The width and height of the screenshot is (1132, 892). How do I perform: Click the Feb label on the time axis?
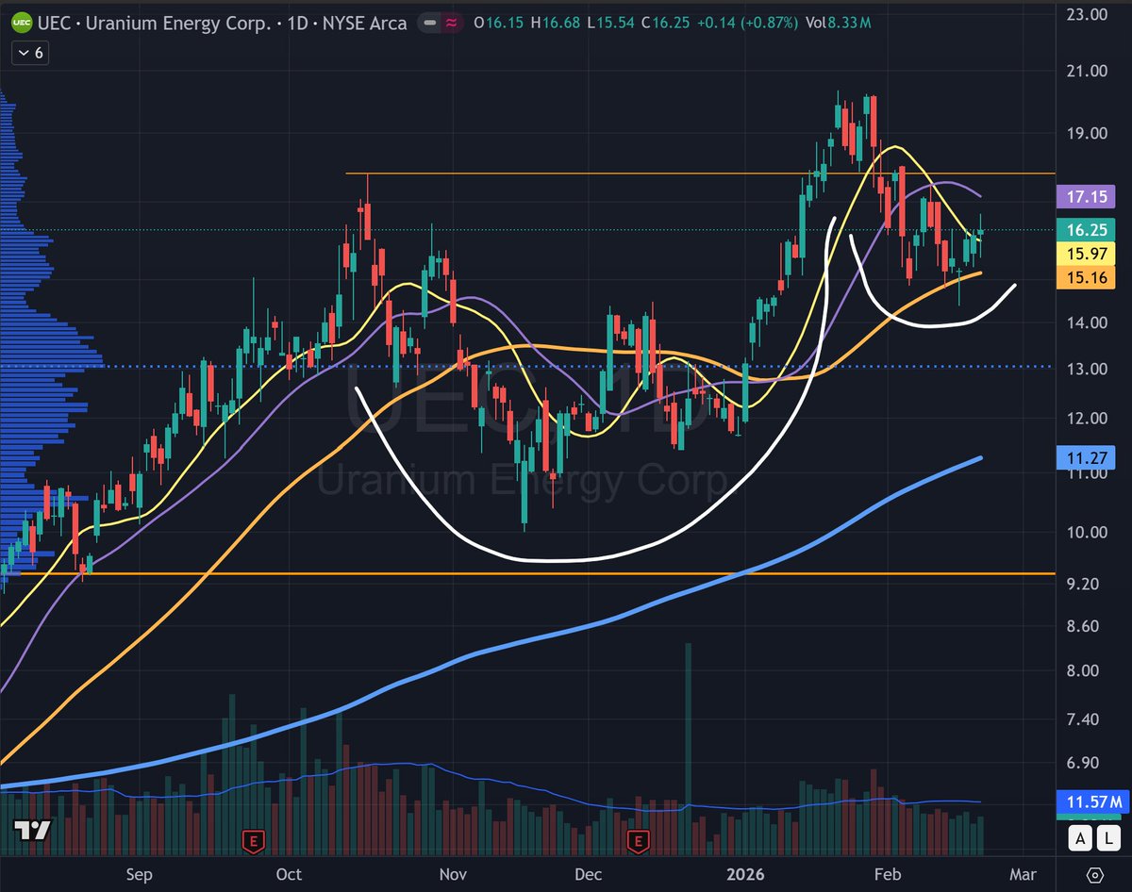point(887,873)
